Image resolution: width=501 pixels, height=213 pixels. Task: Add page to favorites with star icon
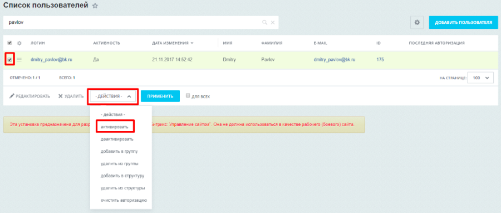pyautogui.click(x=95, y=6)
